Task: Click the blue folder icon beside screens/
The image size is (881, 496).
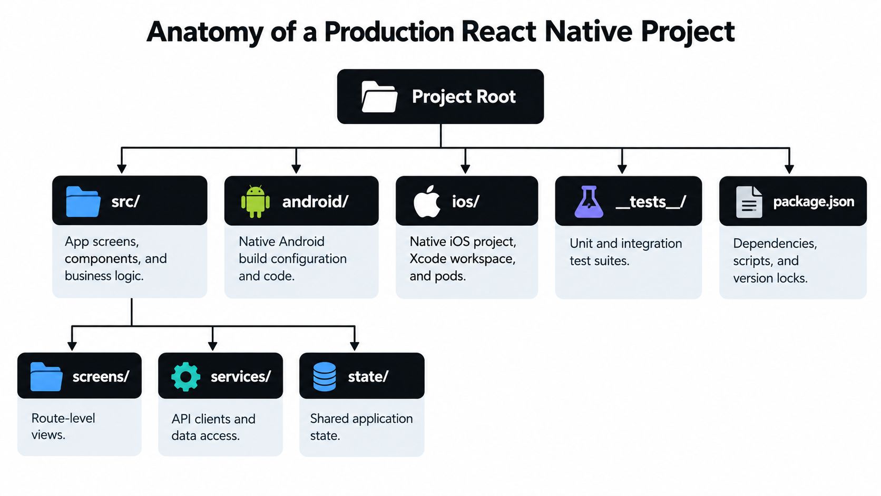Action: [46, 376]
